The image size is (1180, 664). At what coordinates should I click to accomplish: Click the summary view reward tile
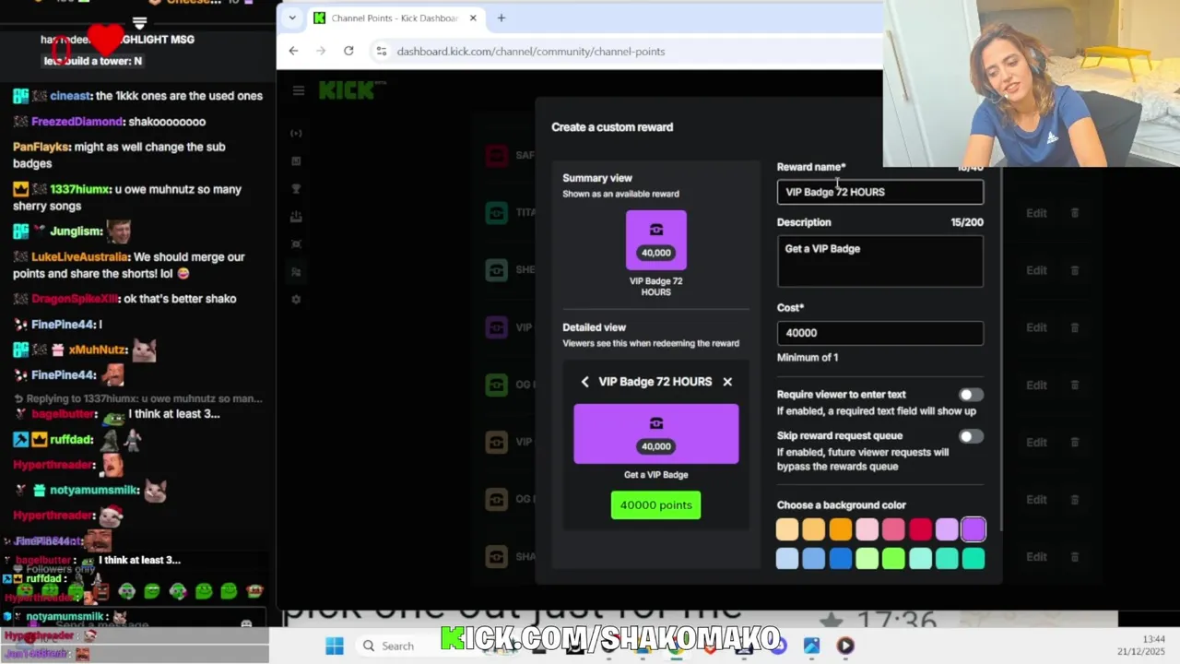(656, 240)
